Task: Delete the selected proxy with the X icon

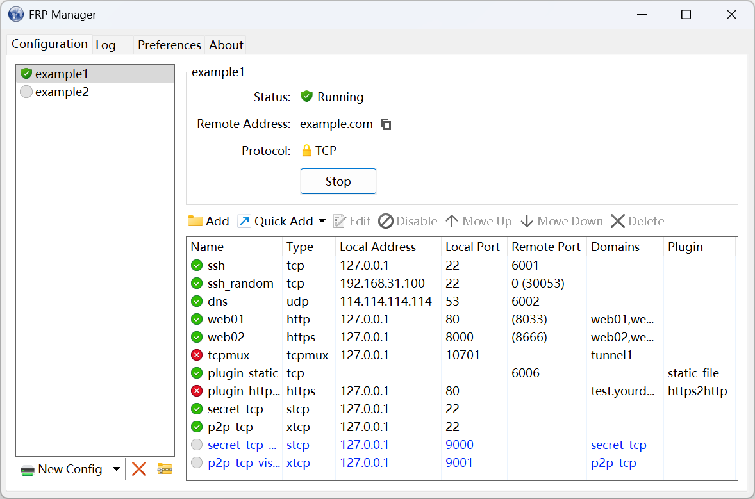Action: click(617, 221)
